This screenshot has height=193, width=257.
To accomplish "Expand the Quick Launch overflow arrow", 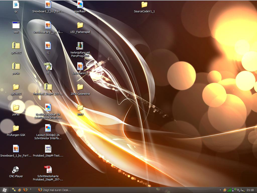I will [31, 189].
